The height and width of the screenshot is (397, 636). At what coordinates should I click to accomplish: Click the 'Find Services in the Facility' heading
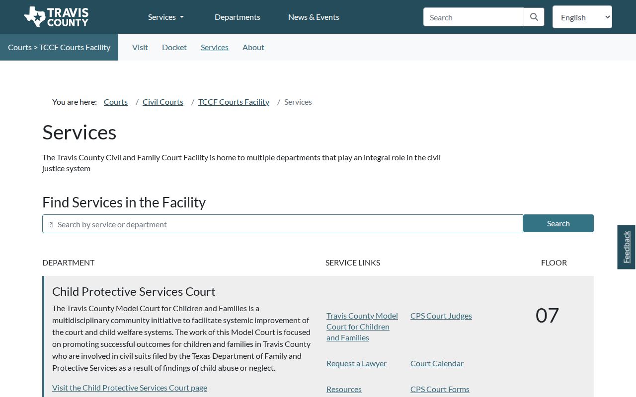tap(124, 202)
